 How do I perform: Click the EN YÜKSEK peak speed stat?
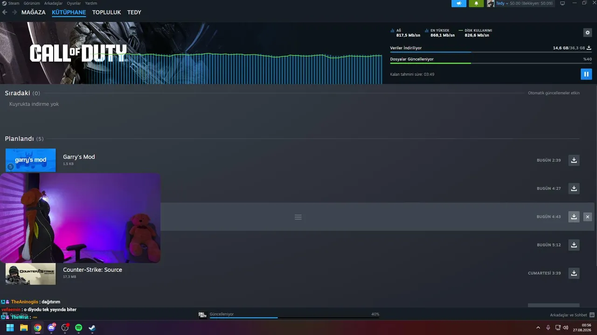[440, 33]
